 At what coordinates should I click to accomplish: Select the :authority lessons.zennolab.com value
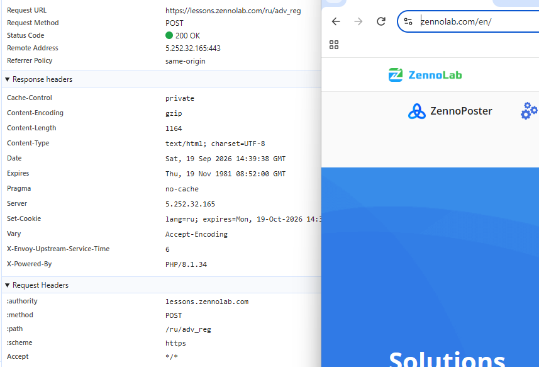tap(207, 302)
